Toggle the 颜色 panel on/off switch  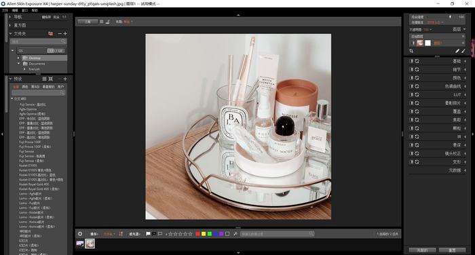(411, 78)
